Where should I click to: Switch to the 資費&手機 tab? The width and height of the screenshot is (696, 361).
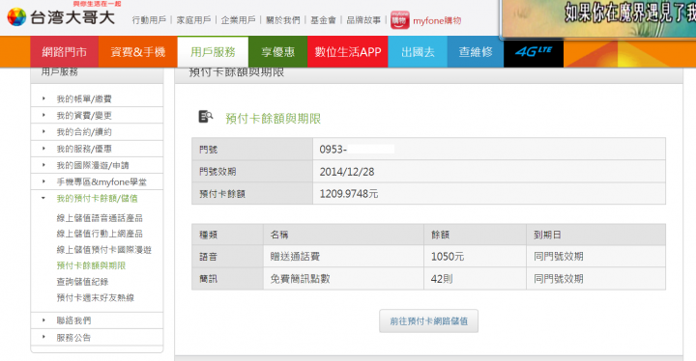click(138, 52)
